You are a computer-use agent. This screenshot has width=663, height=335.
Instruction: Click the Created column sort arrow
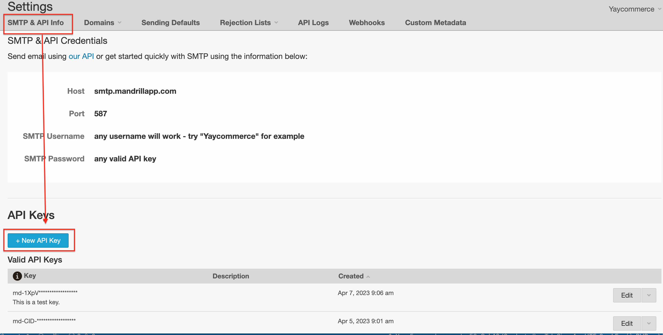point(368,277)
